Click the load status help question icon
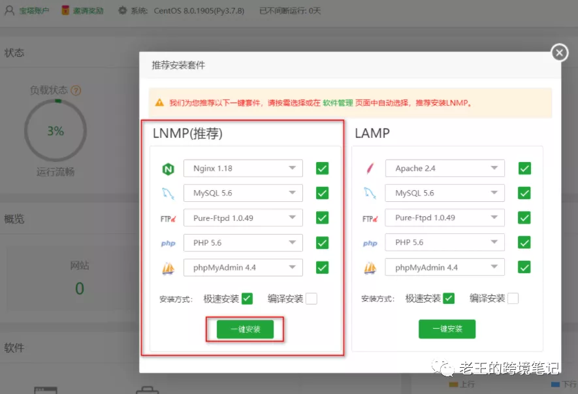 pyautogui.click(x=76, y=90)
